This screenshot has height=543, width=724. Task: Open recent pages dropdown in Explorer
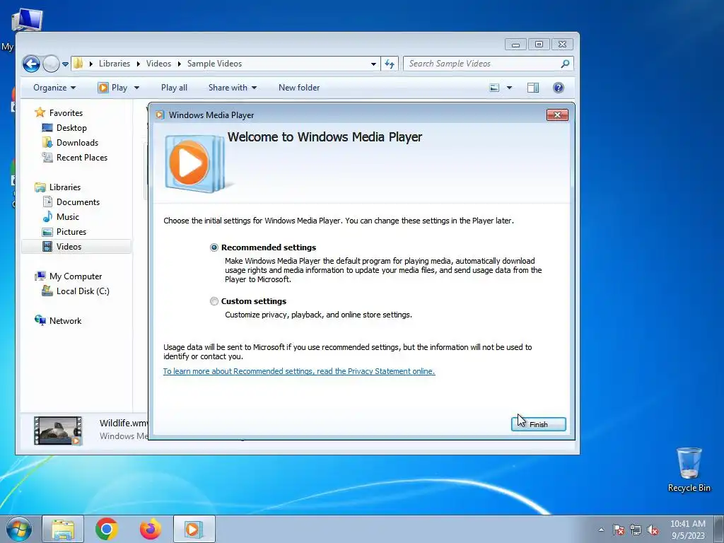pos(66,64)
